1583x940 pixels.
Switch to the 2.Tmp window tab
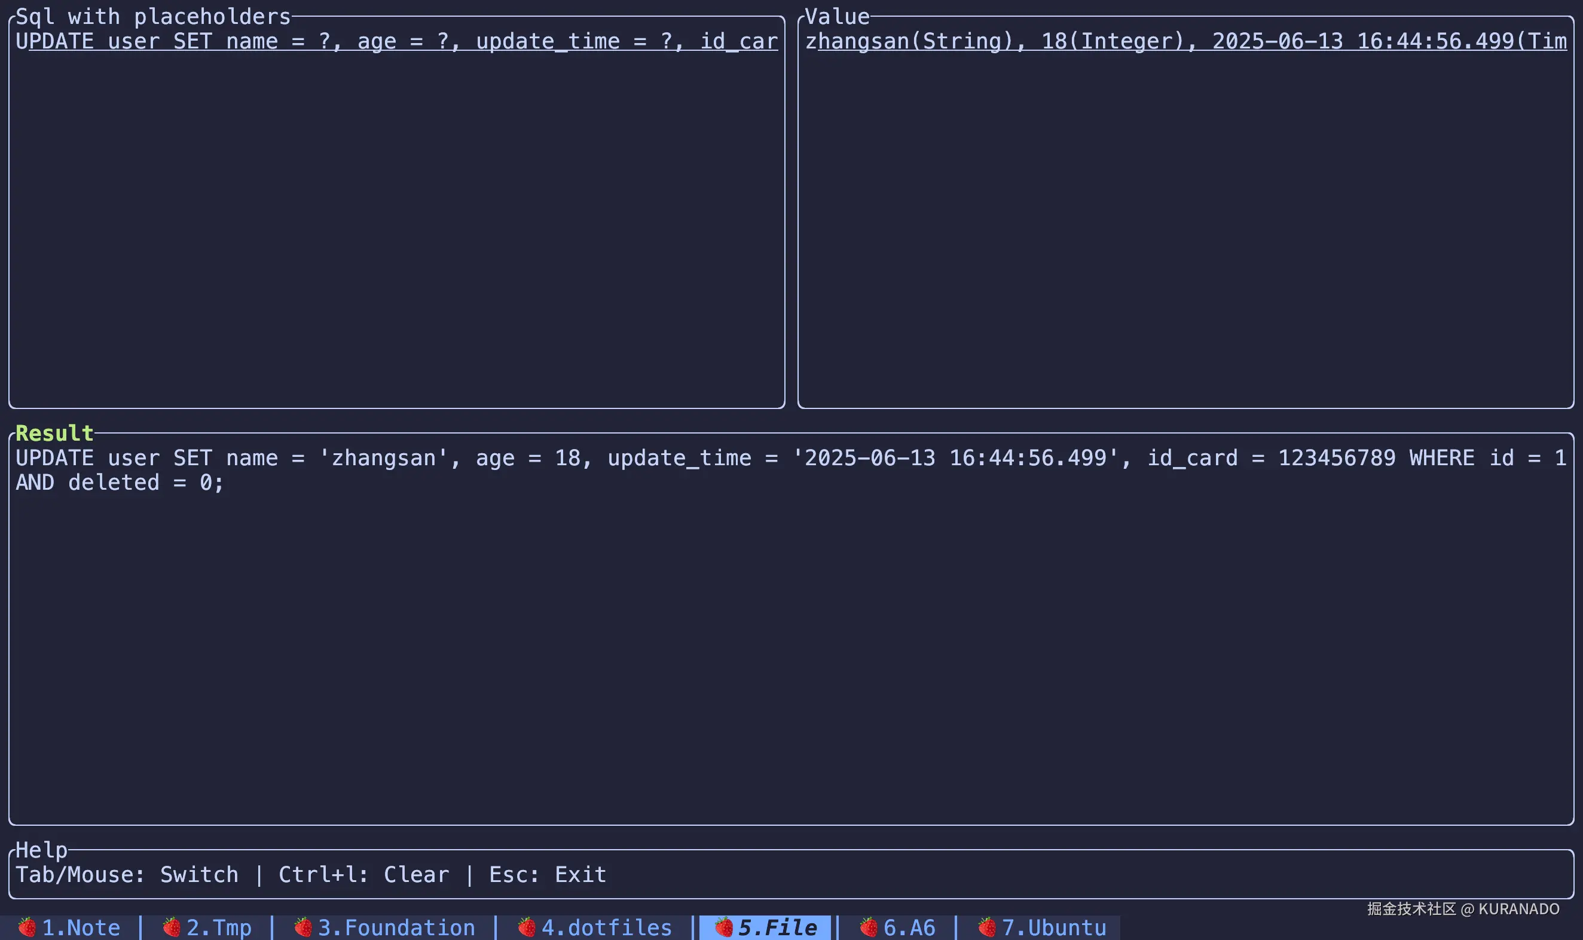[x=219, y=928]
